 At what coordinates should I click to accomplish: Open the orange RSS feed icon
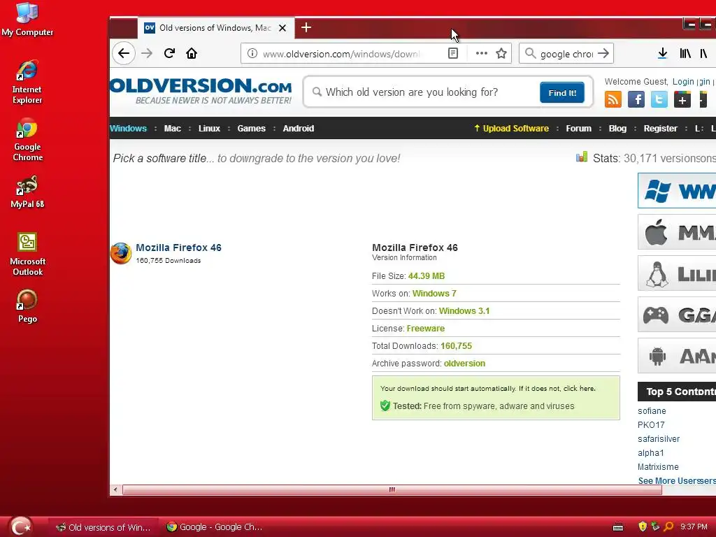[x=613, y=99]
